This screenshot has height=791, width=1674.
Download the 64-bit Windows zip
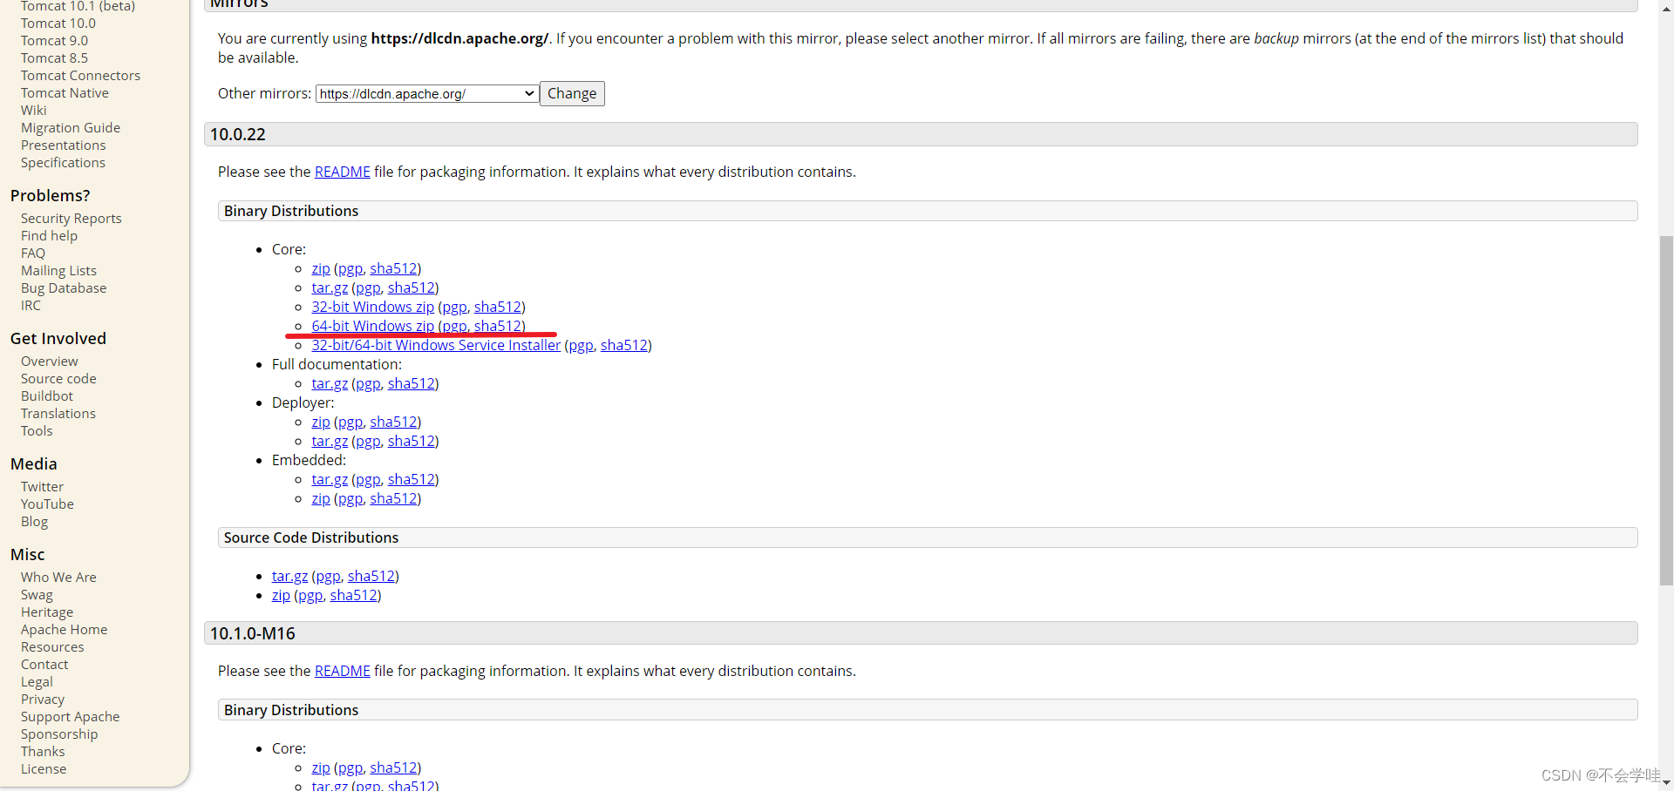[372, 326]
